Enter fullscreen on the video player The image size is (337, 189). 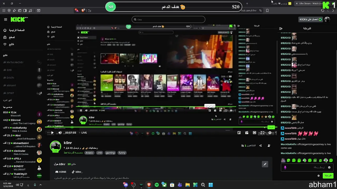pyautogui.click(x=262, y=133)
